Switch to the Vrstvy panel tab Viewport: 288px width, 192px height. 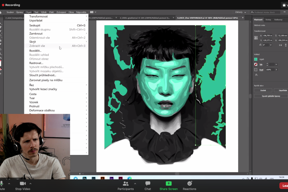[x=268, y=19]
